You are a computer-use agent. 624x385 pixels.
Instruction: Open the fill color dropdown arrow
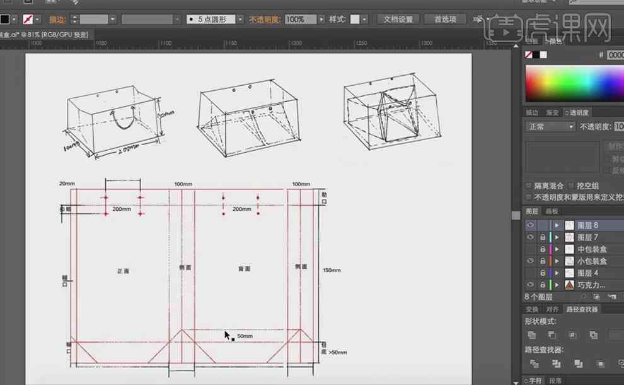coord(14,19)
